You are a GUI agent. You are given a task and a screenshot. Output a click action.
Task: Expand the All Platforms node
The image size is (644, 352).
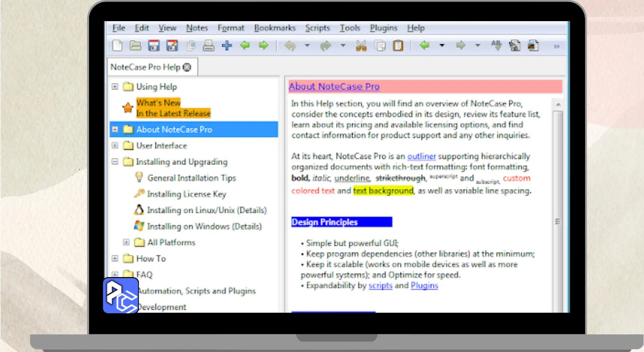pyautogui.click(x=126, y=242)
